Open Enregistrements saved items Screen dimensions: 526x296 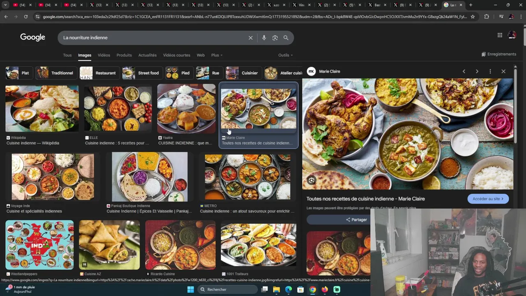[499, 54]
